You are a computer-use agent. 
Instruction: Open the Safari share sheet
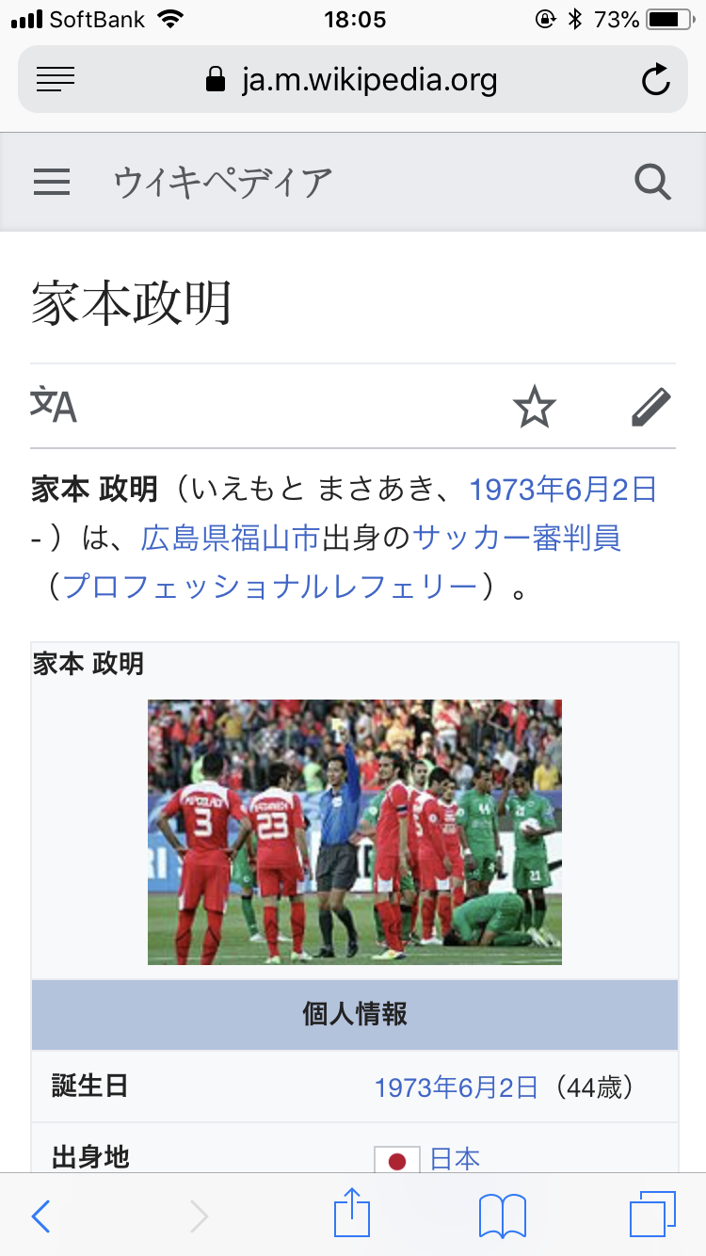352,1213
